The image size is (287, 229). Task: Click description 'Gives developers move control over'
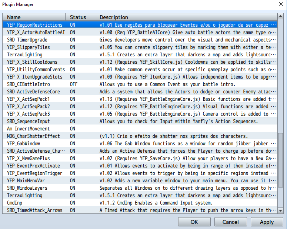coord(188,40)
